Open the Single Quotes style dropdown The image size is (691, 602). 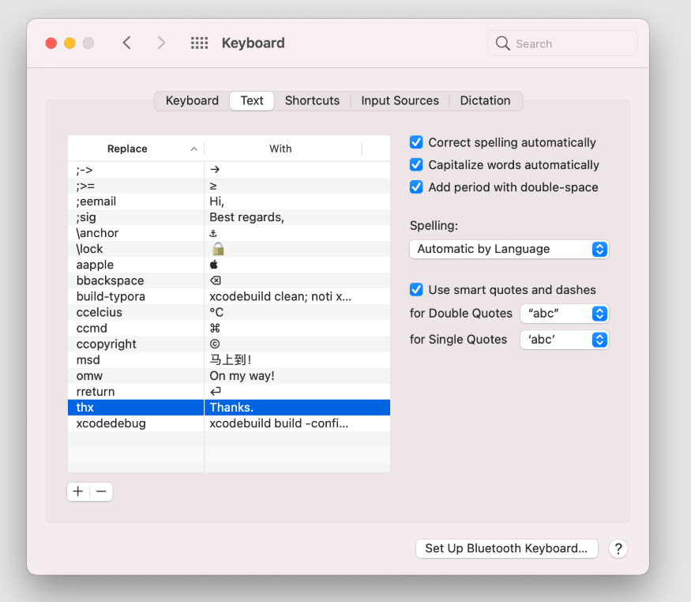coord(564,340)
